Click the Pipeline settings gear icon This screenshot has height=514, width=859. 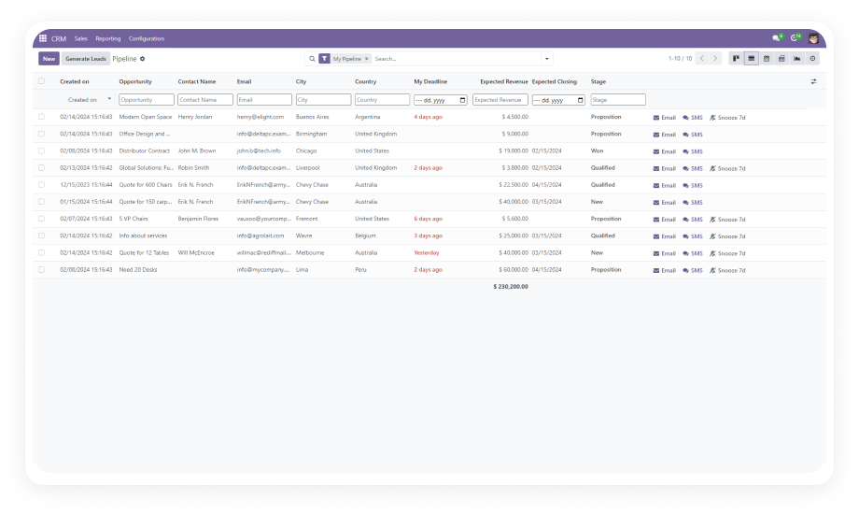(143, 59)
